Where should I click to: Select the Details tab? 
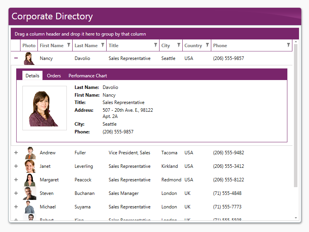point(32,76)
